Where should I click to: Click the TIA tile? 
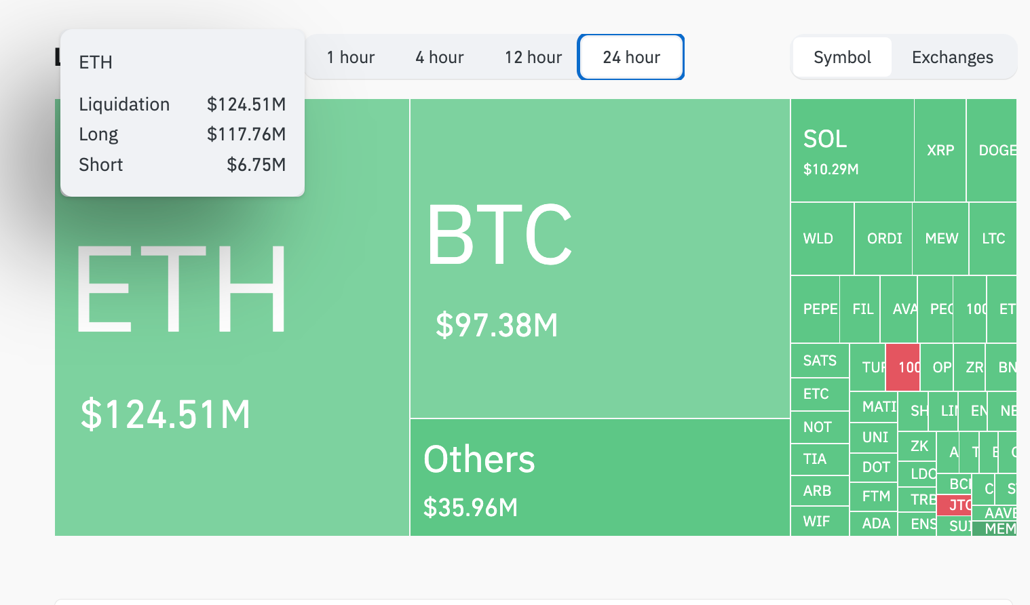tap(820, 459)
